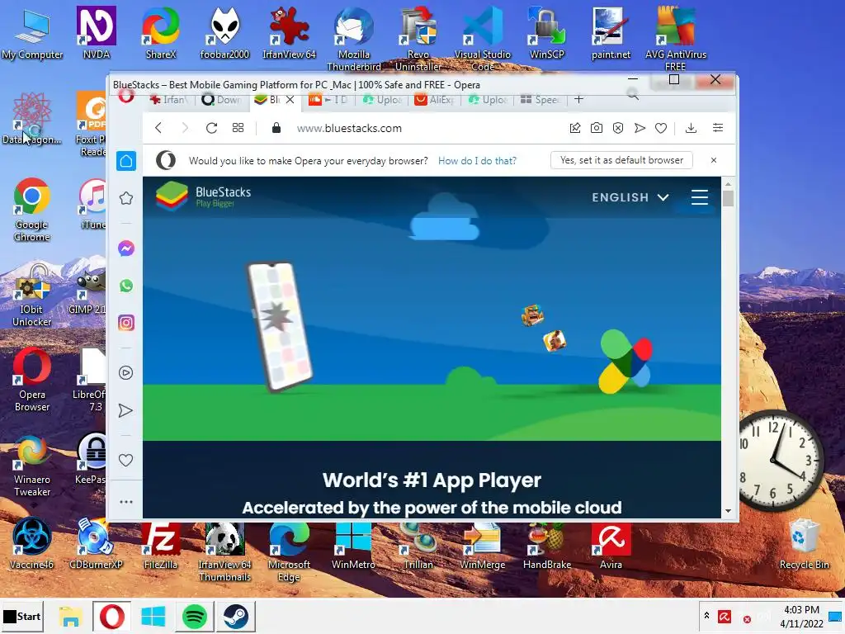Open Opera sidebar home icon
The height and width of the screenshot is (634, 845).
point(126,161)
